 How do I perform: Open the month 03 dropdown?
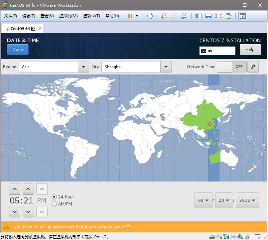pyautogui.click(x=203, y=200)
